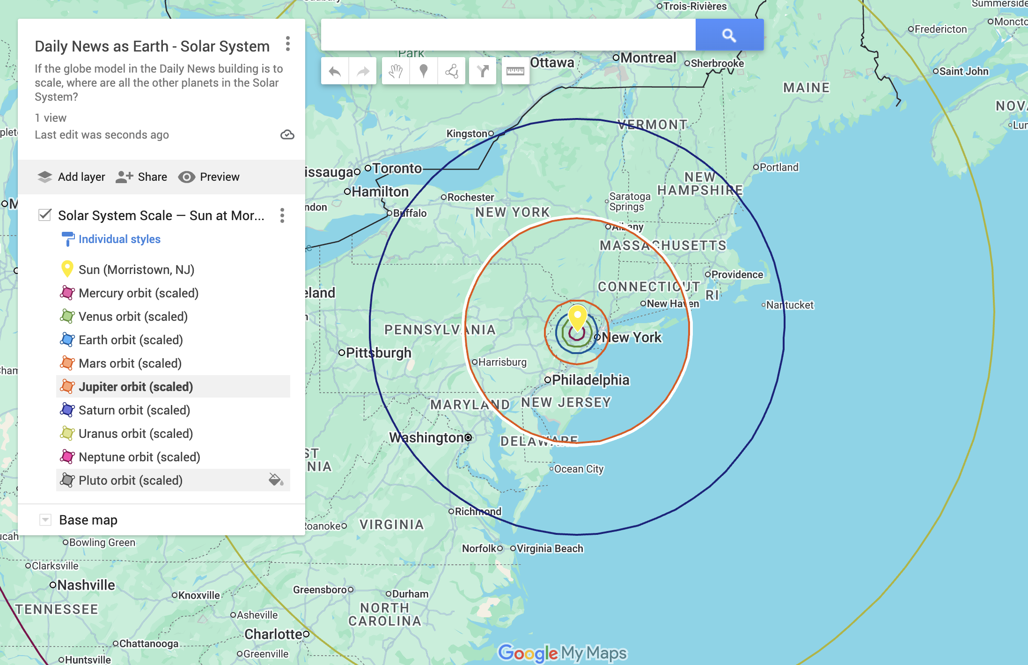The image size is (1028, 665).
Task: Expand the Base map dropdown arrow
Action: point(45,520)
